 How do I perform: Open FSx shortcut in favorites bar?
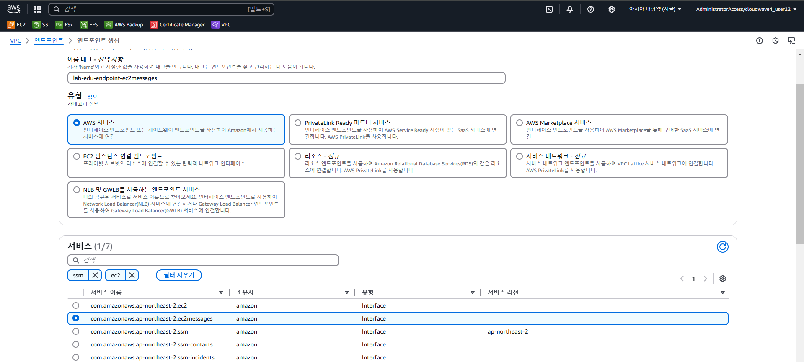[x=64, y=25]
